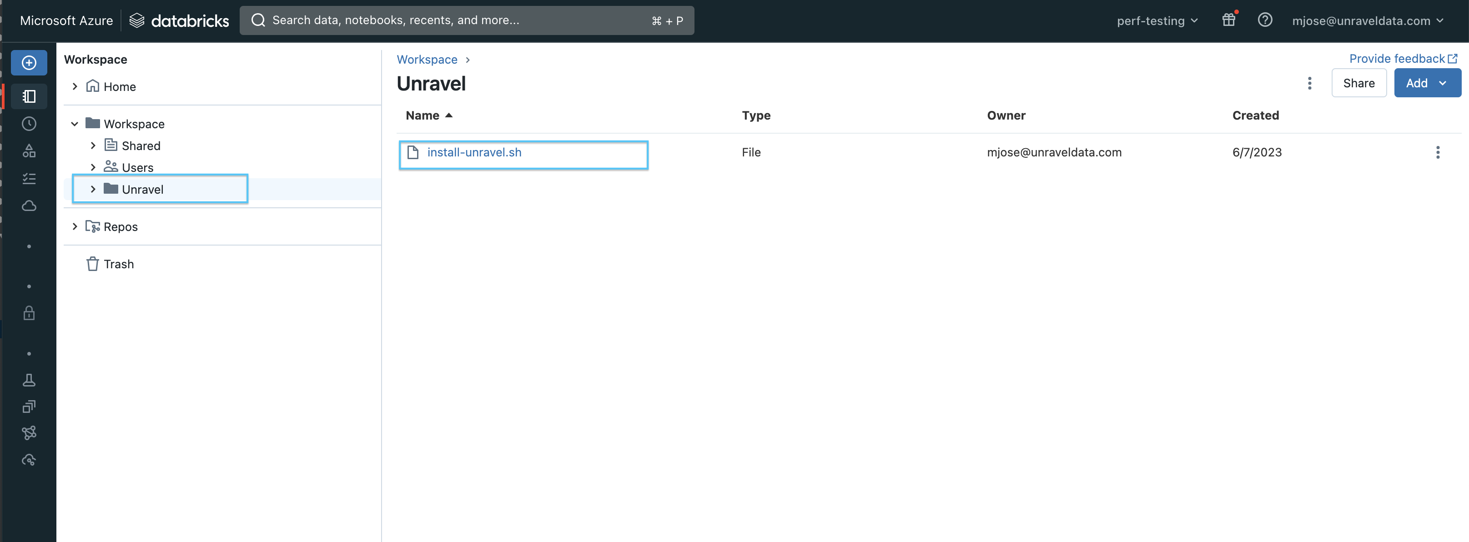The height and width of the screenshot is (542, 1469).
Task: Click the Microsoft Azure label
Action: click(x=66, y=20)
